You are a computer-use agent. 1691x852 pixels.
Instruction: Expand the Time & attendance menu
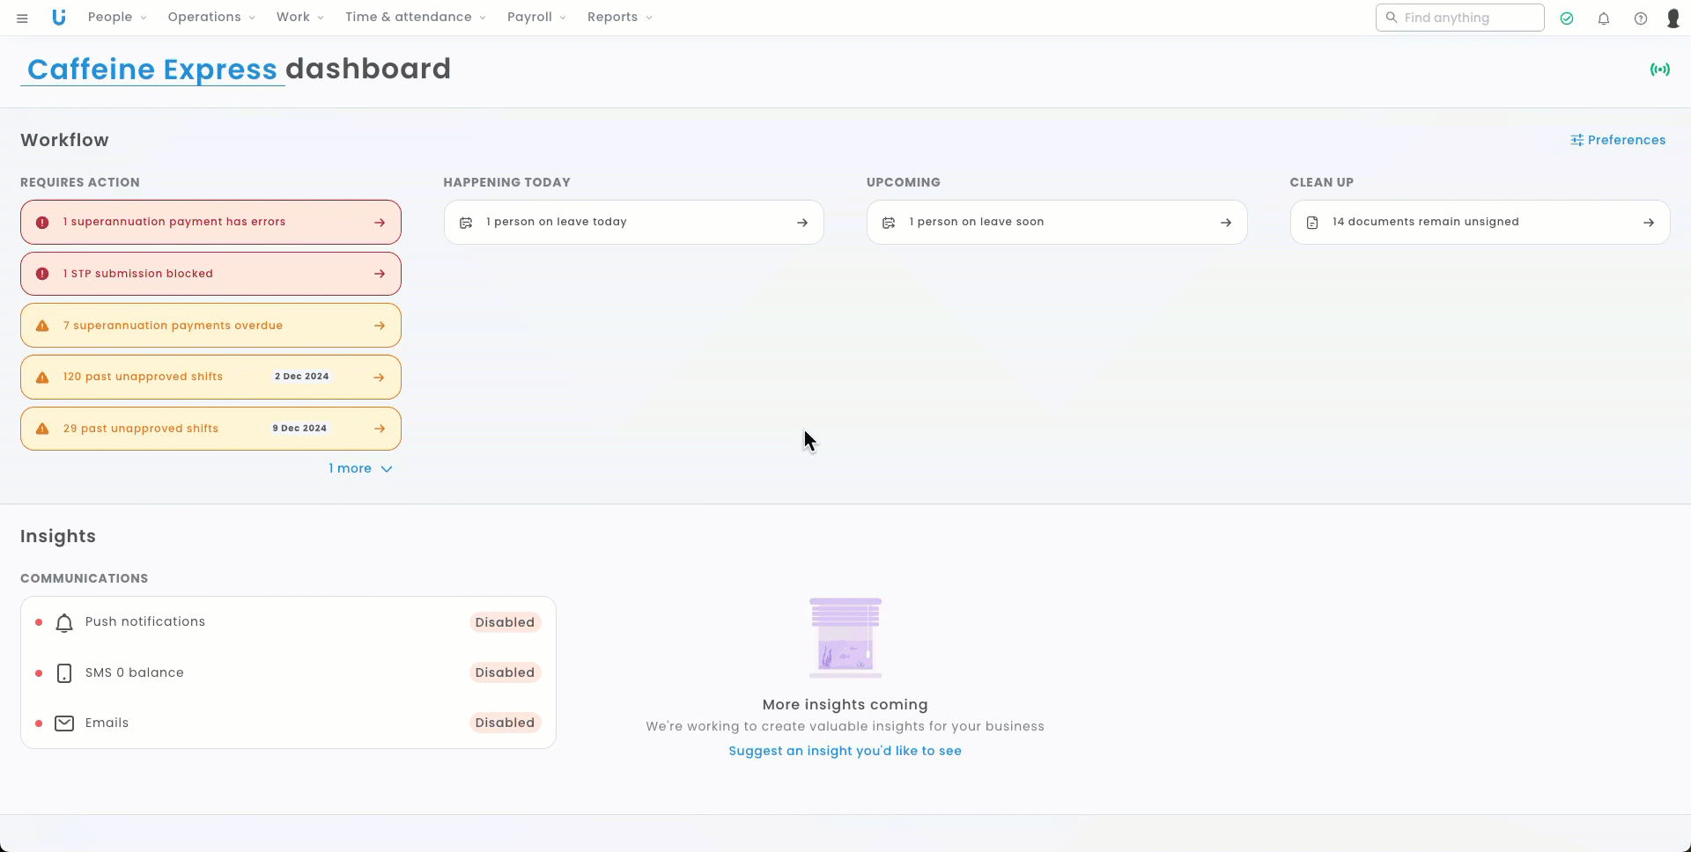tap(415, 18)
